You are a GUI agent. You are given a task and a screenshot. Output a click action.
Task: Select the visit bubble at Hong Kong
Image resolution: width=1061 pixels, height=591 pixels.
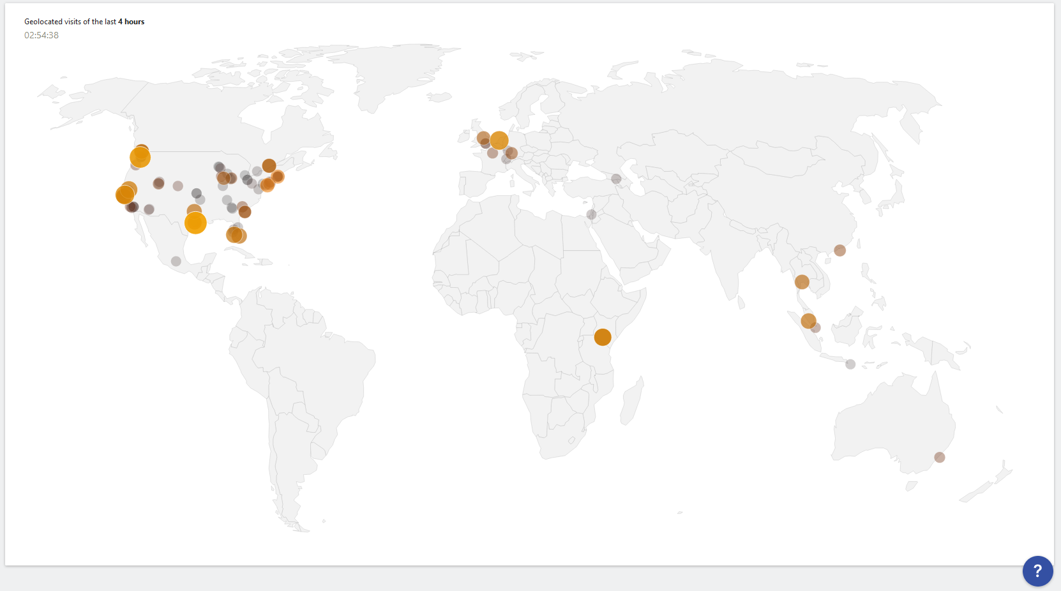click(x=840, y=250)
